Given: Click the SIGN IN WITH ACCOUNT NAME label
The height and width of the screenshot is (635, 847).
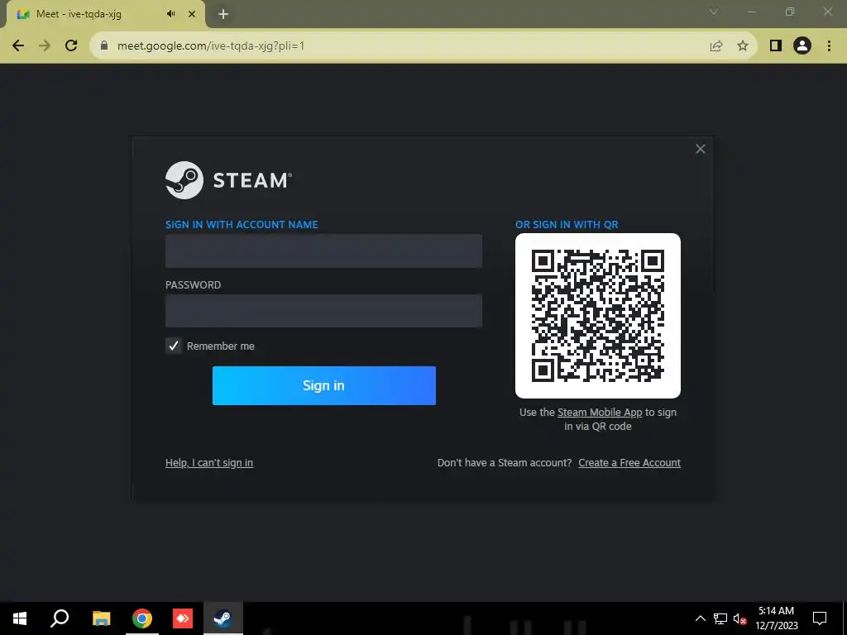Looking at the screenshot, I should click(x=242, y=225).
